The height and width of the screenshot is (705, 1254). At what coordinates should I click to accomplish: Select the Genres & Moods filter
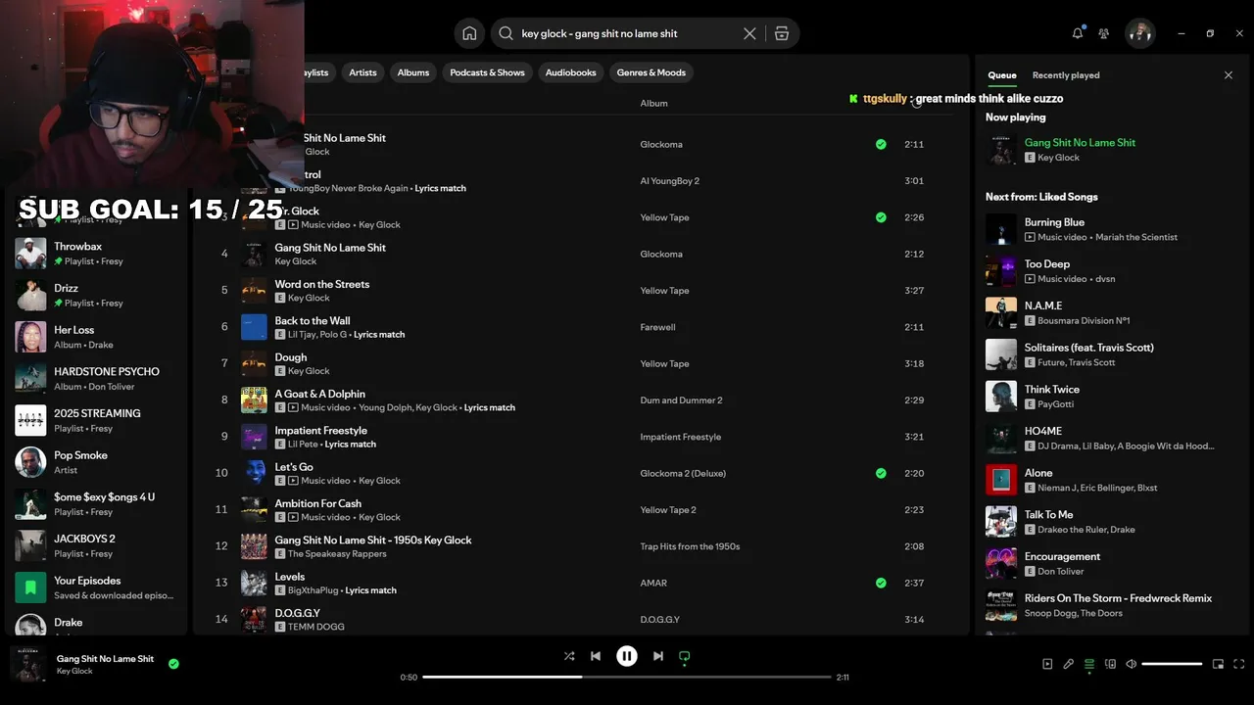[651, 72]
